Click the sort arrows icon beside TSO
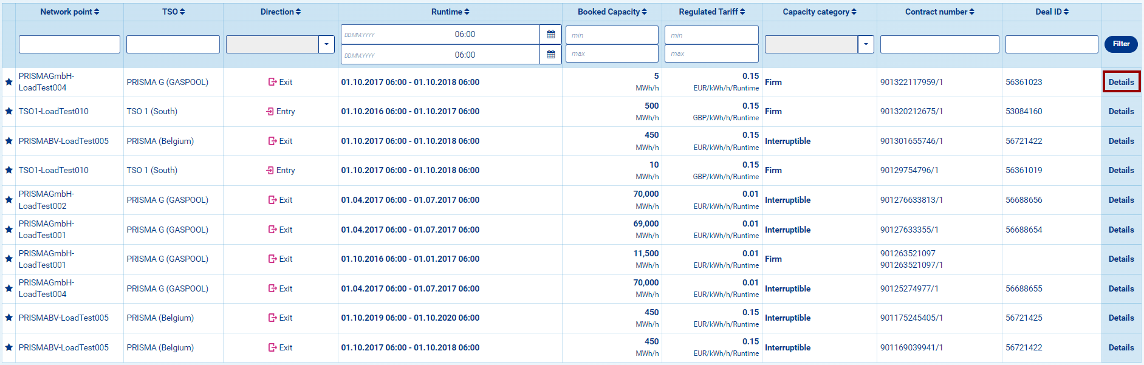 click(x=182, y=12)
